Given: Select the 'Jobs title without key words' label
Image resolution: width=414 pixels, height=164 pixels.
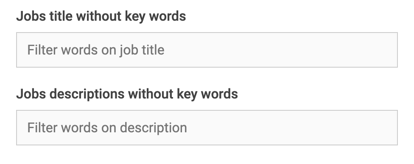Looking at the screenshot, I should pyautogui.click(x=101, y=16).
